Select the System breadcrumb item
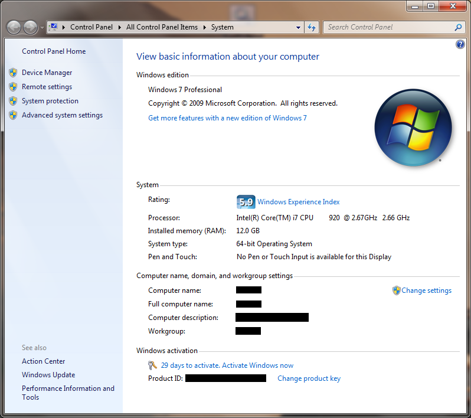This screenshot has height=418, width=471. pos(223,27)
